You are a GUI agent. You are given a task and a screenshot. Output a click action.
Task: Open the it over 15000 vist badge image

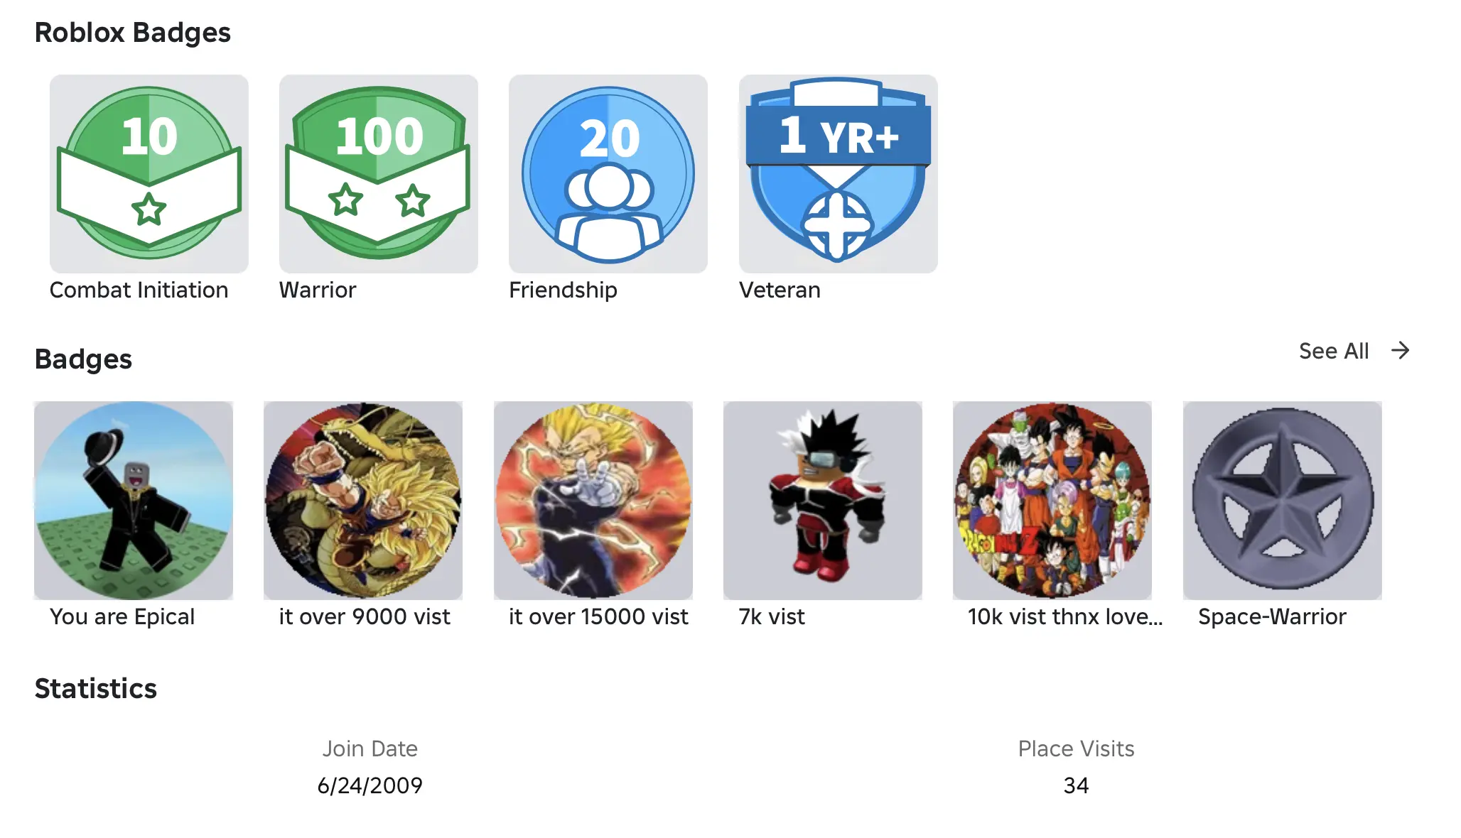coord(593,501)
